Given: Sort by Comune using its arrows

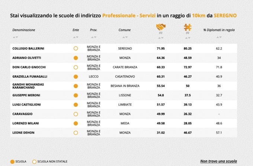Looking at the screenshot, I should [125, 37].
